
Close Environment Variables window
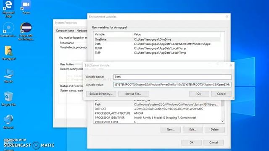227,17
